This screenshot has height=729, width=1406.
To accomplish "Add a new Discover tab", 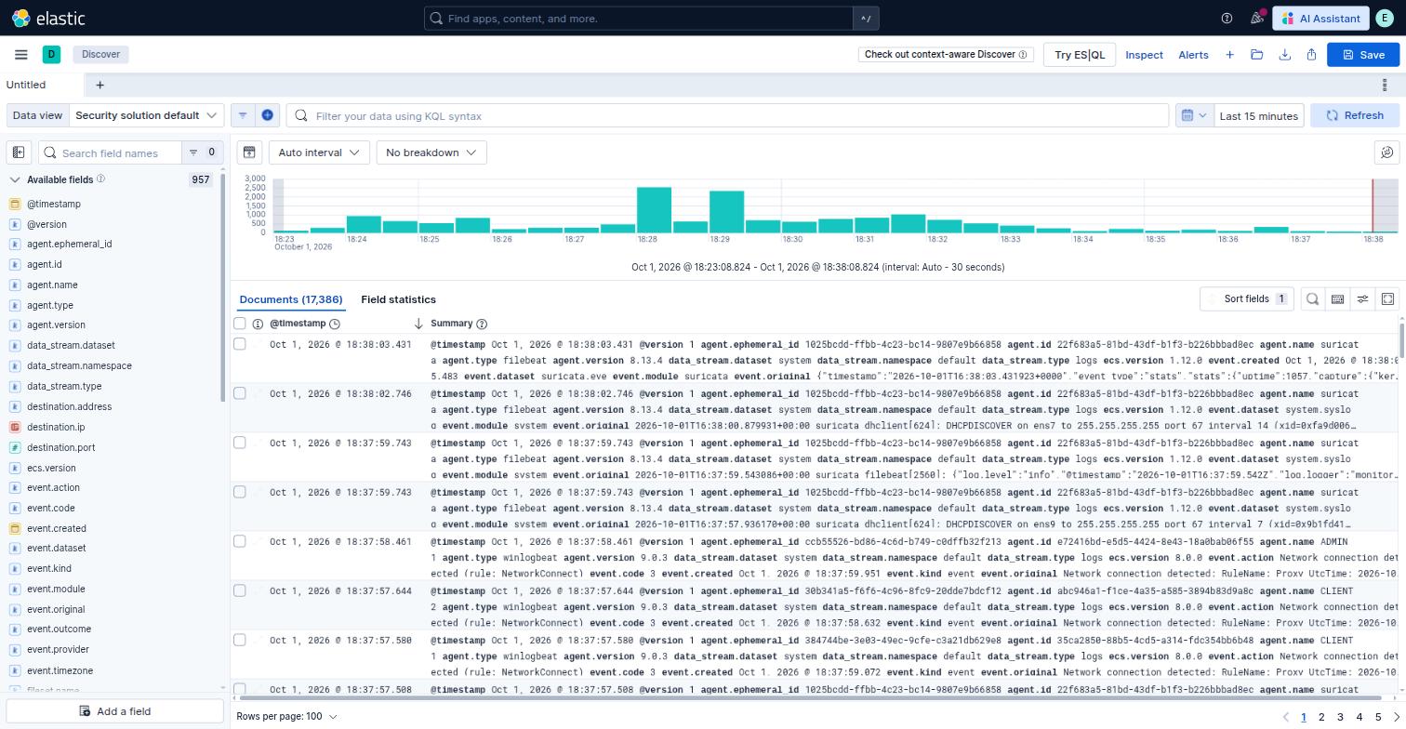I will tap(99, 85).
